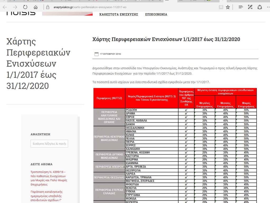The width and height of the screenshot is (270, 203).
Task: Click the 'ΠΕΛΛΑ' table cell
Action: [152, 138]
